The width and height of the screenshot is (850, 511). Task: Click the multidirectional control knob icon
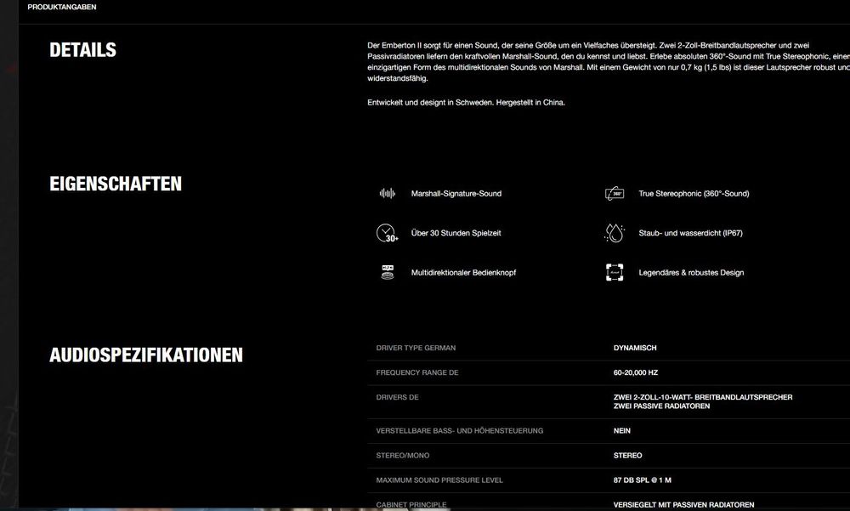coord(387,272)
